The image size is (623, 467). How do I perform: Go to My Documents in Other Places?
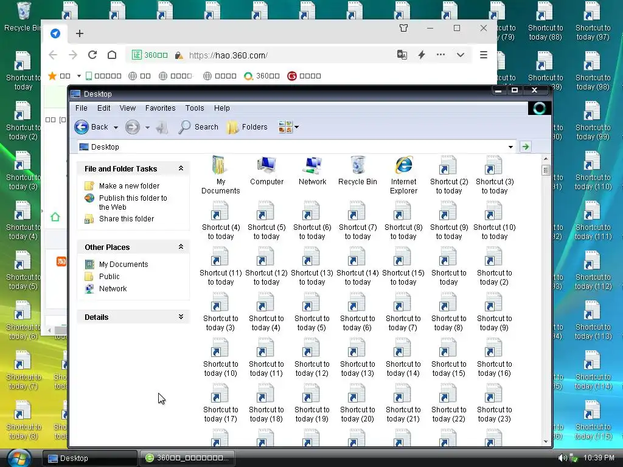pyautogui.click(x=124, y=265)
